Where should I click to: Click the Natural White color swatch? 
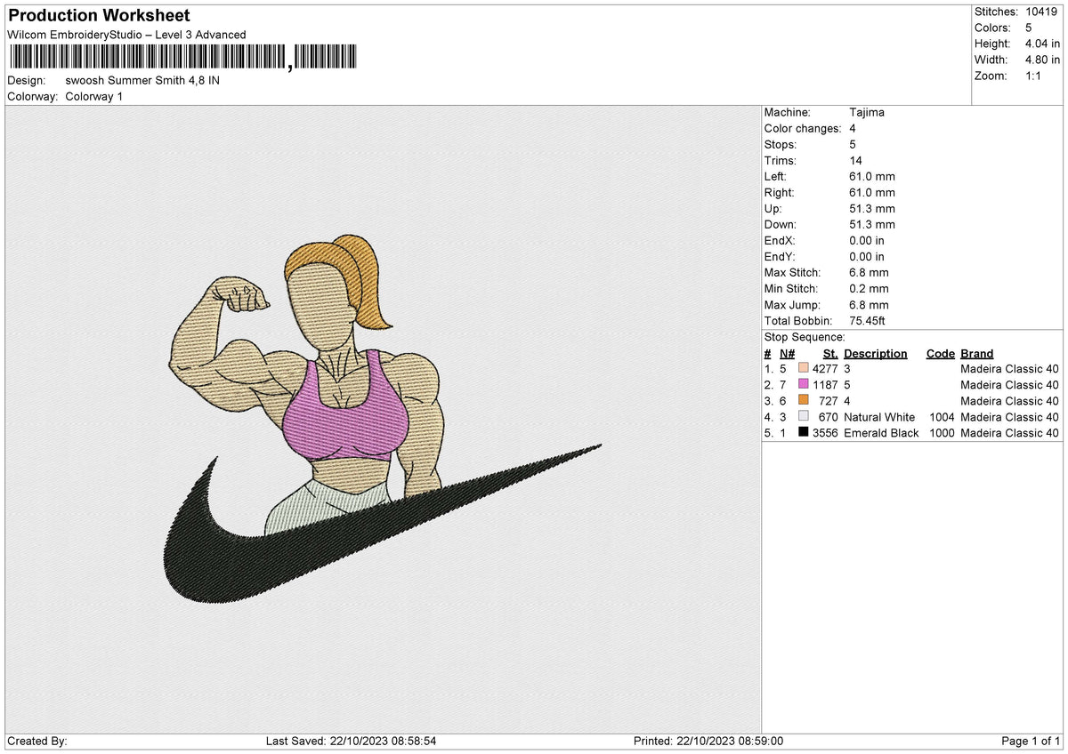804,417
